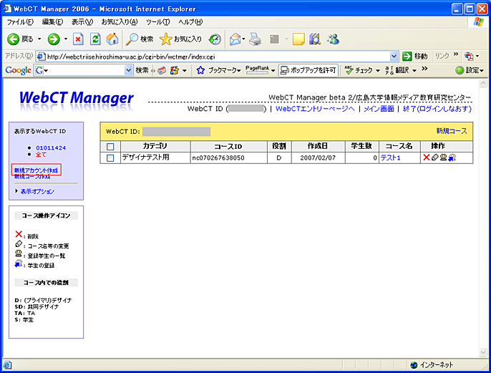Open the address bar dropdown arrow
The image size is (491, 373).
pos(394,57)
